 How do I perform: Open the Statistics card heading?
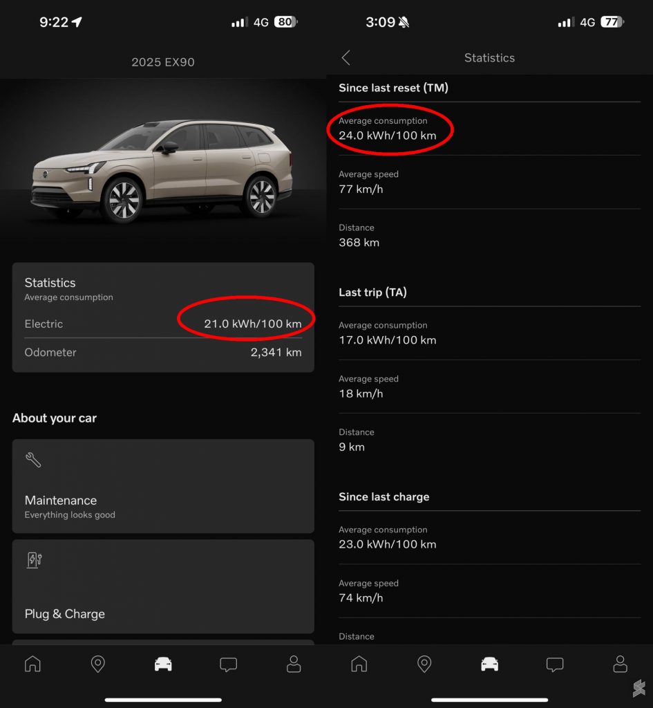(50, 283)
